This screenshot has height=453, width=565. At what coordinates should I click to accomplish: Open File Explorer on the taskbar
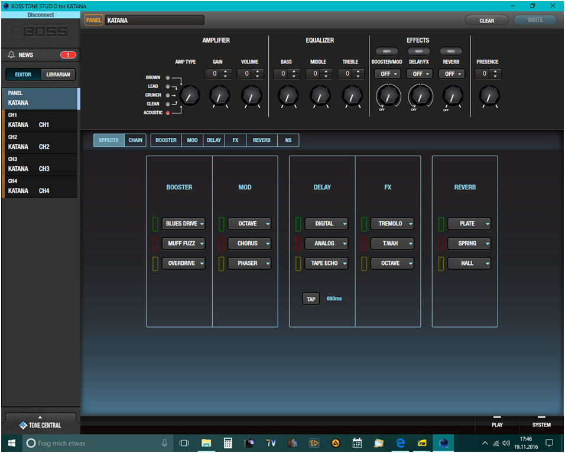pyautogui.click(x=206, y=443)
